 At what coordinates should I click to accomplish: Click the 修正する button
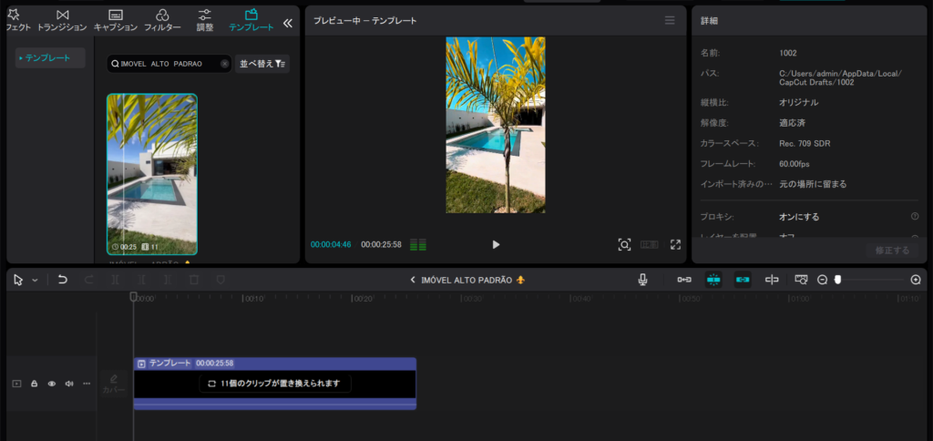(892, 251)
